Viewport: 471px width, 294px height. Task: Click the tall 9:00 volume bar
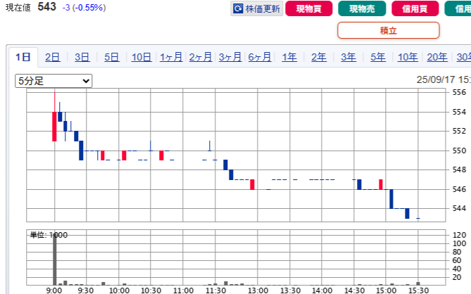coord(55,260)
